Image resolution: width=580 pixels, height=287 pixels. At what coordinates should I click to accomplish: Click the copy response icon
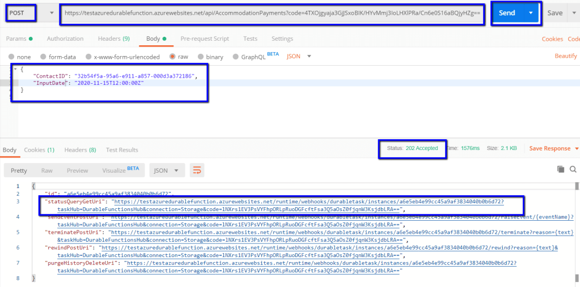(561, 169)
